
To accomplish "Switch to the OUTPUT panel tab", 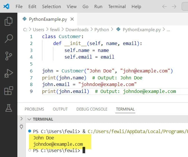I will pos(60,109).
